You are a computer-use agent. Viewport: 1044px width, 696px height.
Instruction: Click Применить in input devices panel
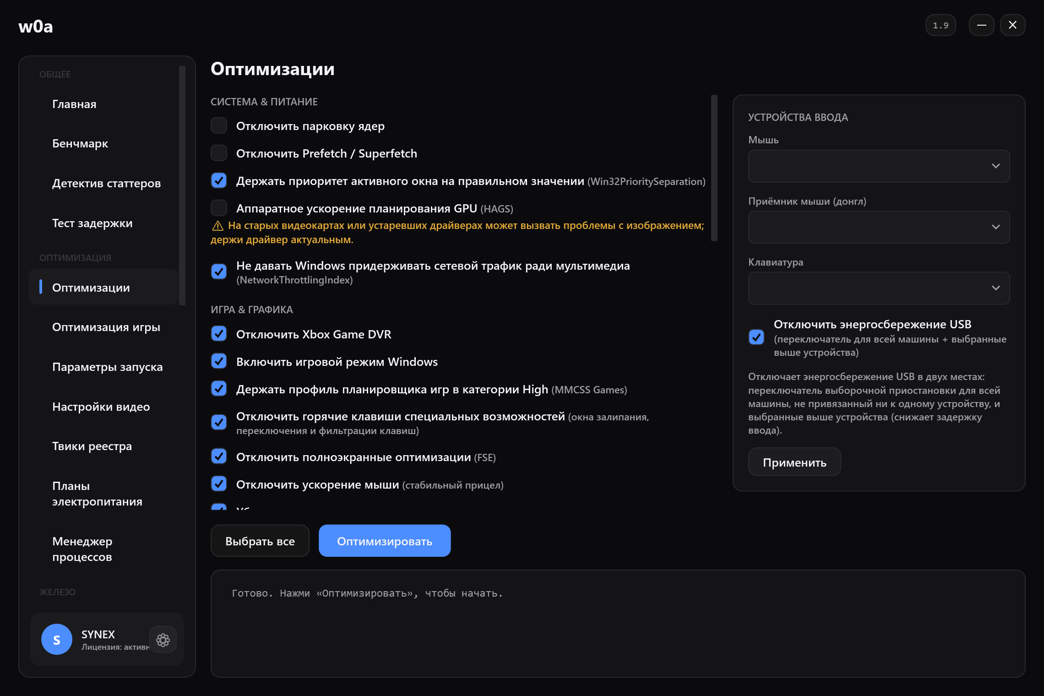794,462
